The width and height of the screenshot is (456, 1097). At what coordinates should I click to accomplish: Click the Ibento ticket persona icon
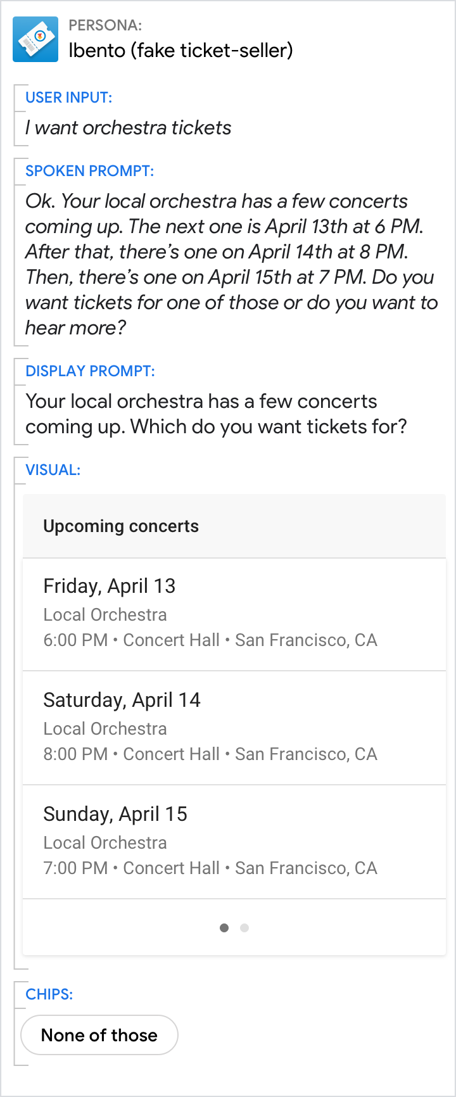click(x=35, y=39)
